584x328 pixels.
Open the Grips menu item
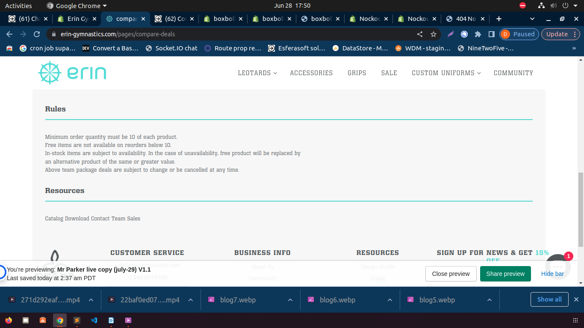click(357, 73)
